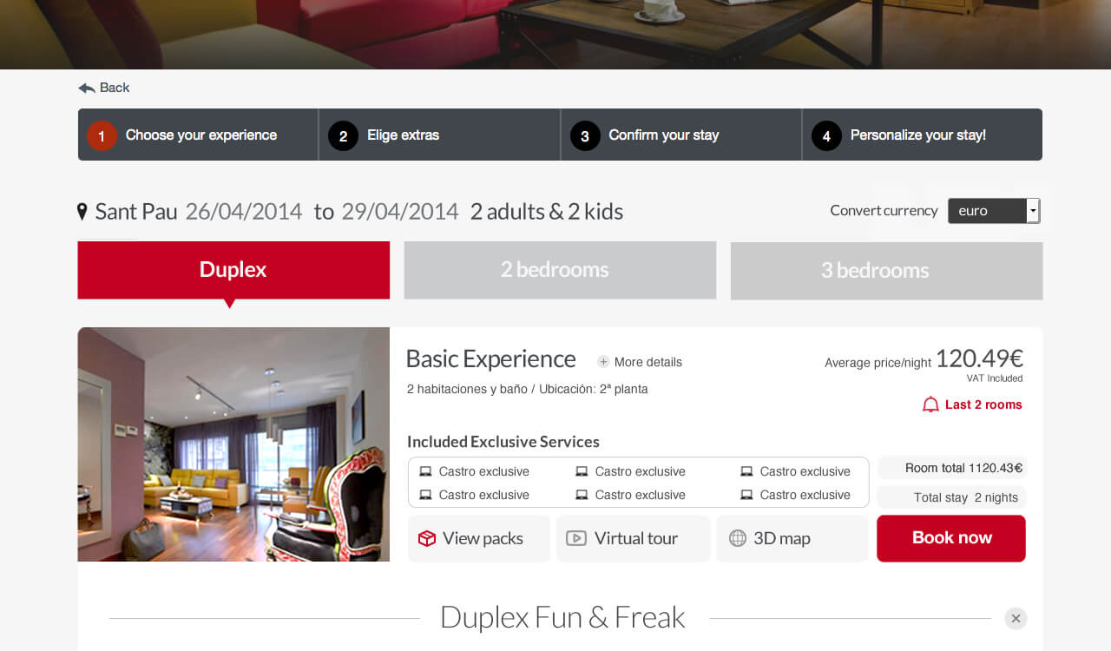Go to step 3 Confirm your stay

[681, 135]
